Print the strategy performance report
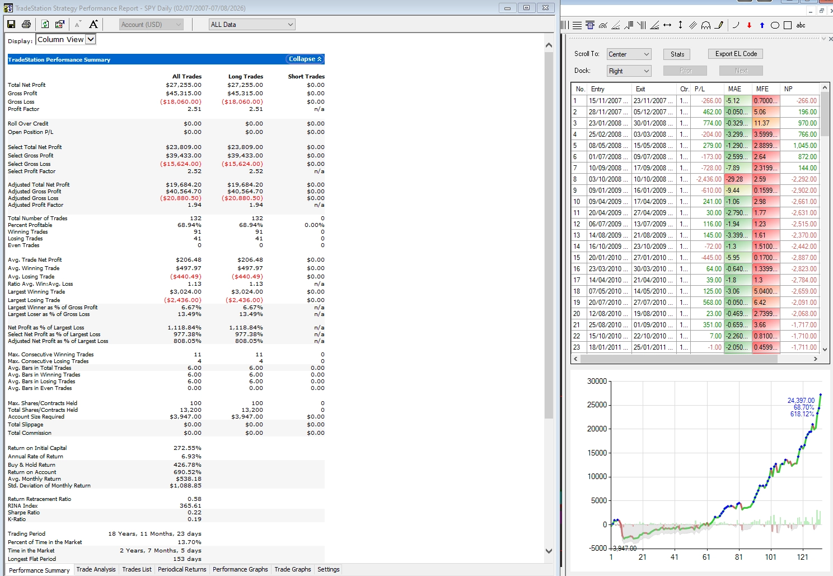833x576 pixels. coord(26,24)
